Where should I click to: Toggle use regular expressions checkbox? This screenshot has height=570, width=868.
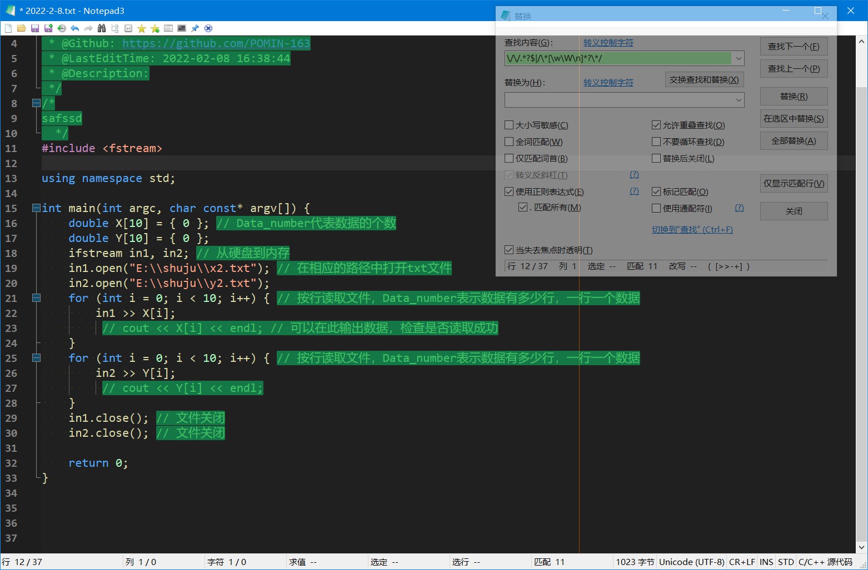coord(508,191)
